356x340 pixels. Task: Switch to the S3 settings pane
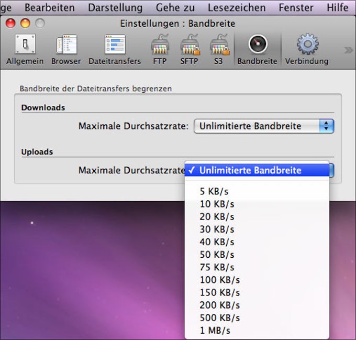219,50
